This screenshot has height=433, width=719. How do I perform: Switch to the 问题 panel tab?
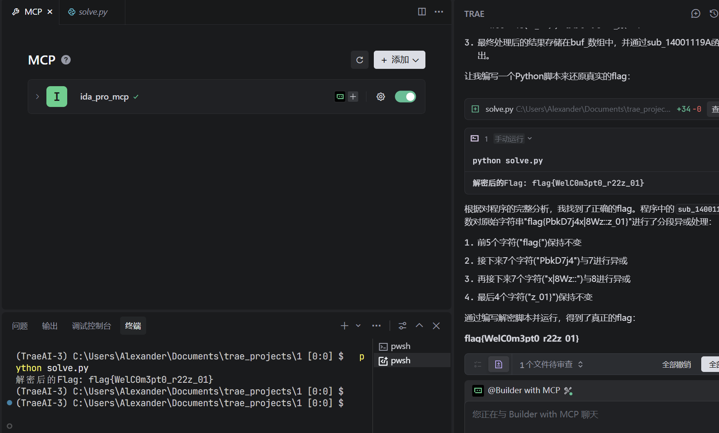[20, 326]
